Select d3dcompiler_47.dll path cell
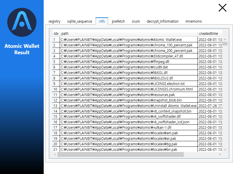Screen dimensions: 233x174 pos(129,56)
